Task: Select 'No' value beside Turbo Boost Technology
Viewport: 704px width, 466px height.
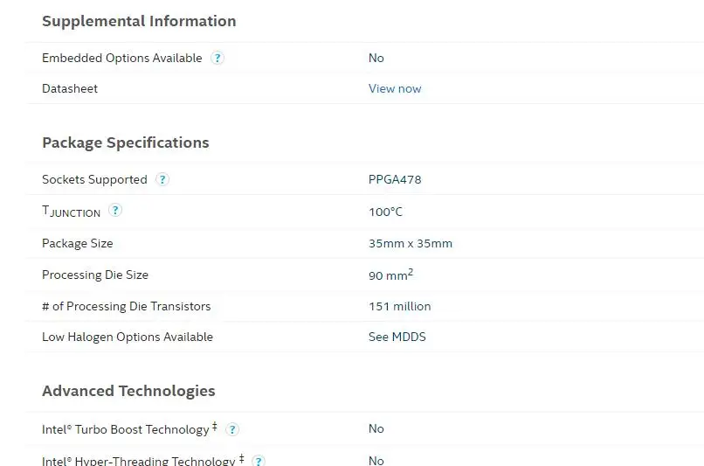Action: pyautogui.click(x=376, y=428)
